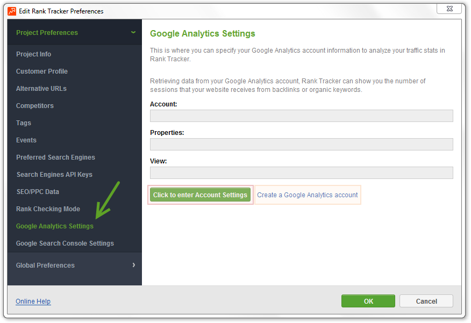Open the Project Info page

coord(34,54)
